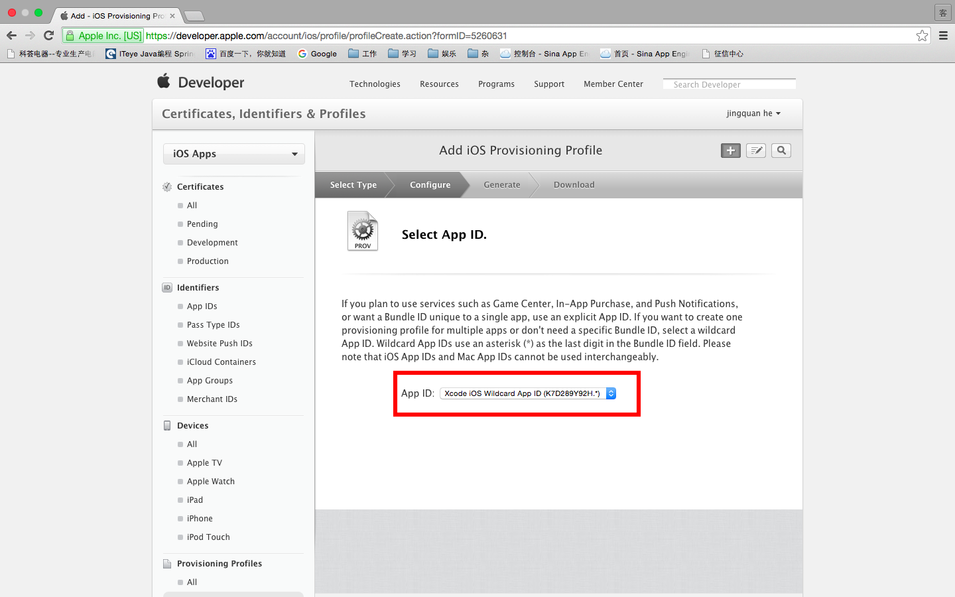Open the 杂 bookmarks folder
The height and width of the screenshot is (597, 955).
(x=478, y=54)
